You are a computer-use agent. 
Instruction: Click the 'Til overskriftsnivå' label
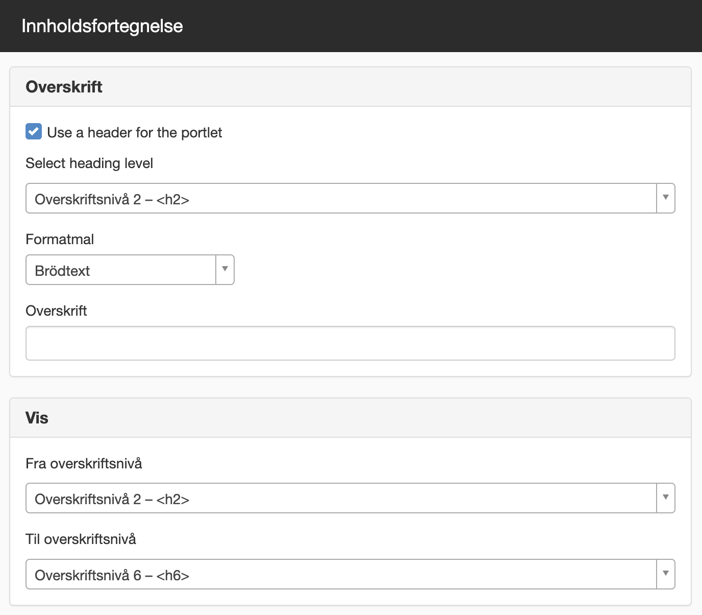click(81, 539)
